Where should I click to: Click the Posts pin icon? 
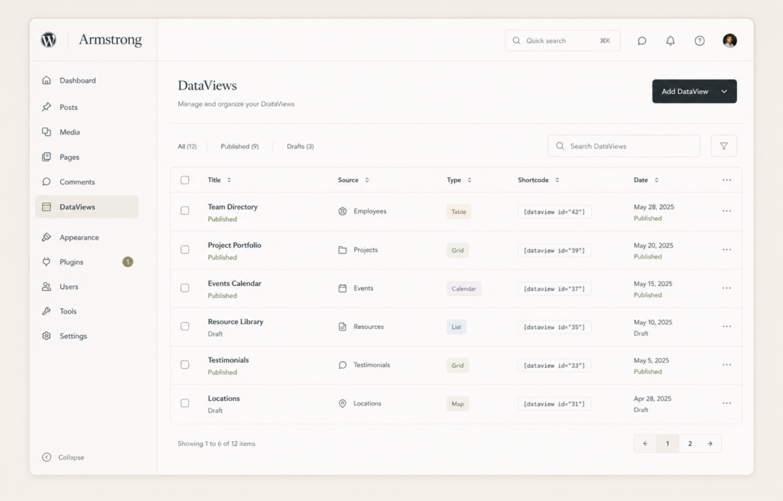click(x=47, y=107)
